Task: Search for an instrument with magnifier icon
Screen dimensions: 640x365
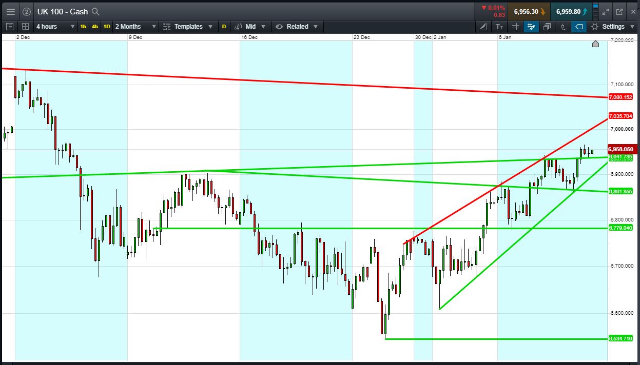Action: (x=95, y=11)
